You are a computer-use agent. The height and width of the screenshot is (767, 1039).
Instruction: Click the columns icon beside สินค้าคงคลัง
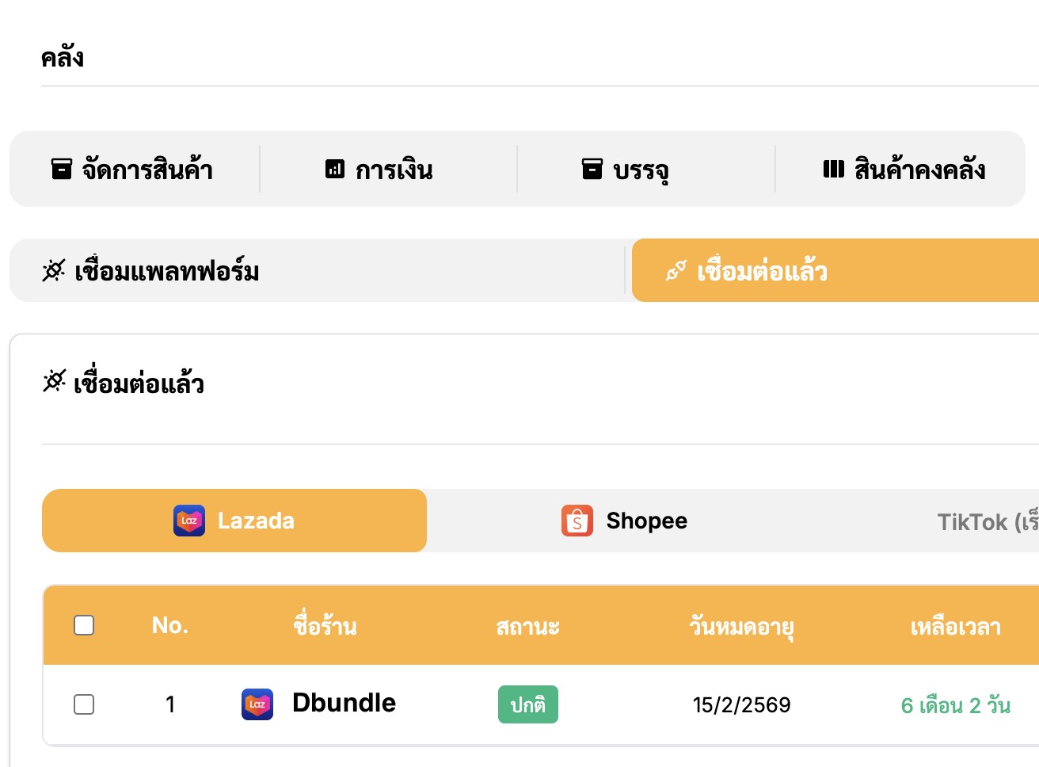[834, 169]
